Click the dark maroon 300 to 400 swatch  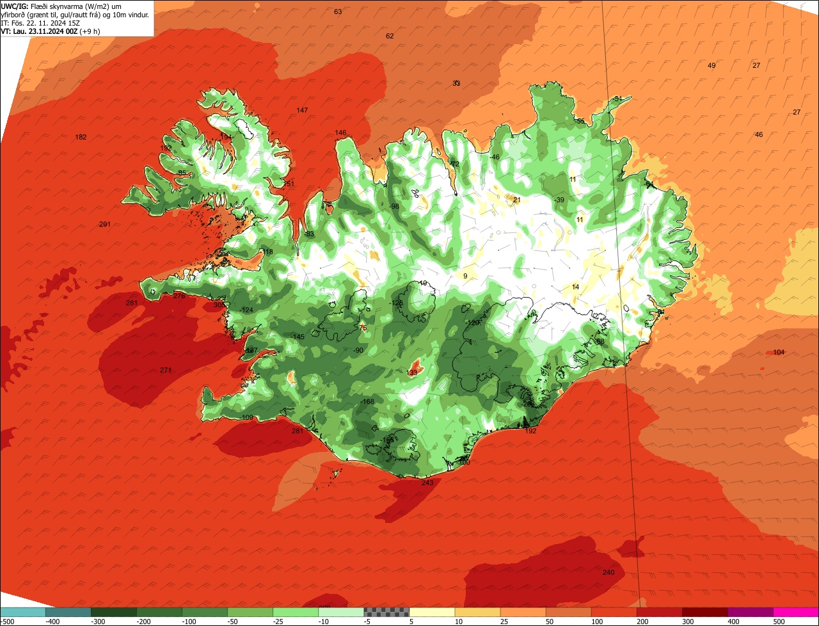(x=705, y=613)
